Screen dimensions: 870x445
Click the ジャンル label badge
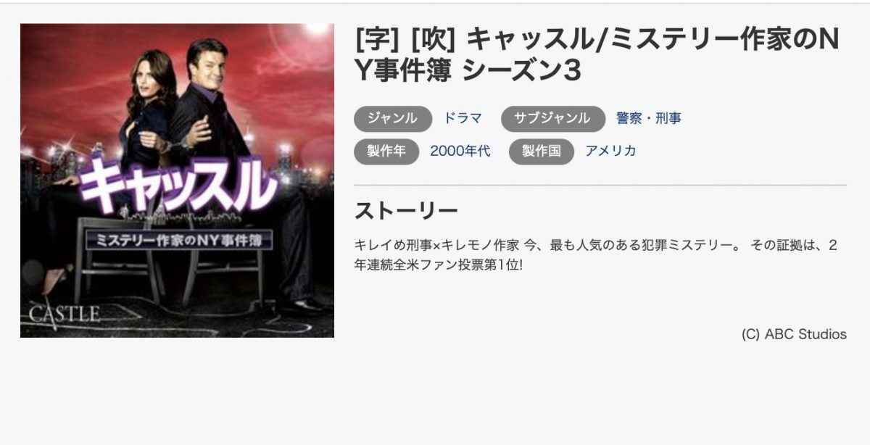click(x=393, y=118)
